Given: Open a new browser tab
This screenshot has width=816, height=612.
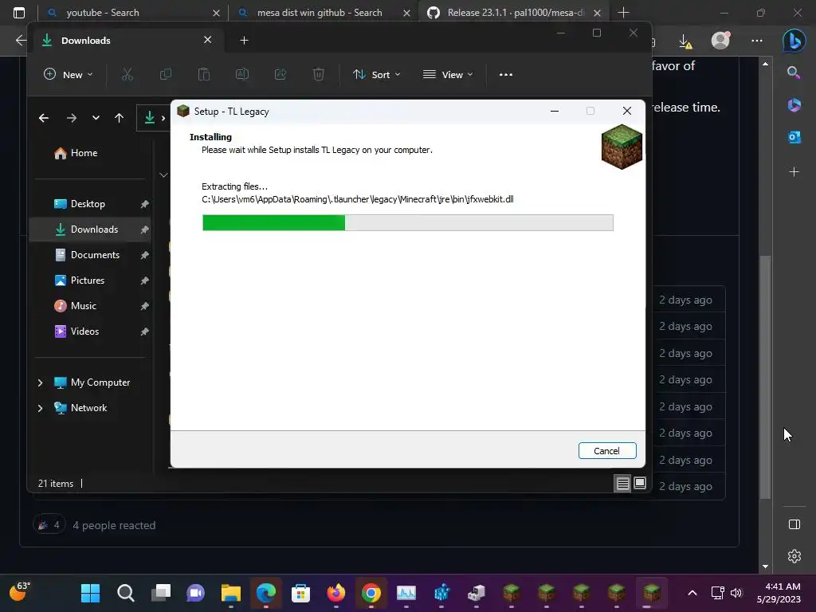Looking at the screenshot, I should coord(623,13).
